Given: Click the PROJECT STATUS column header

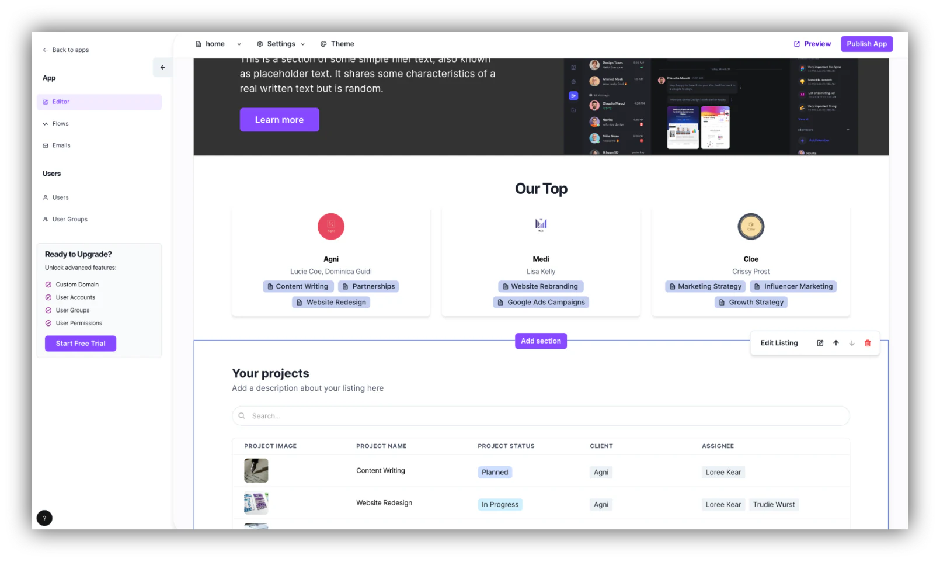Looking at the screenshot, I should (x=506, y=446).
